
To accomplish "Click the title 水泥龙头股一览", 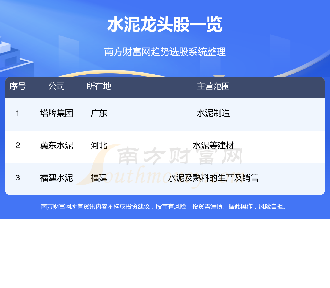I will [x=165, y=24].
